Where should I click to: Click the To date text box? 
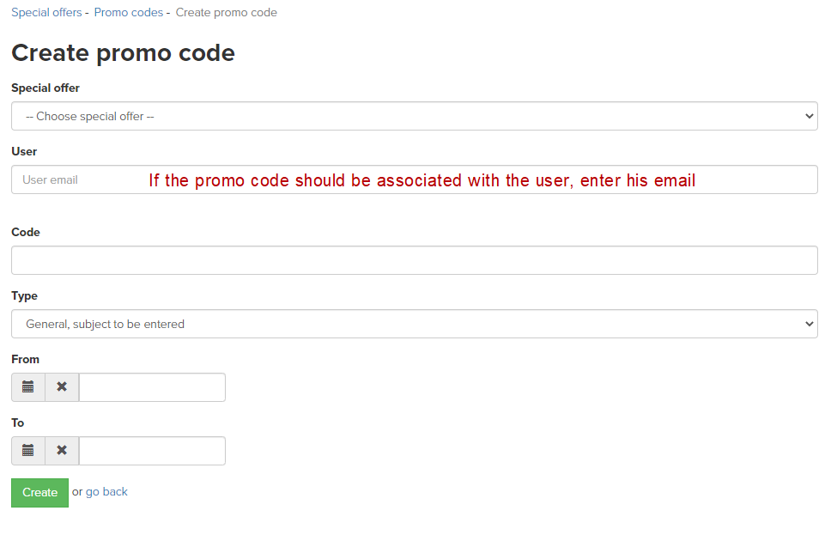click(152, 451)
